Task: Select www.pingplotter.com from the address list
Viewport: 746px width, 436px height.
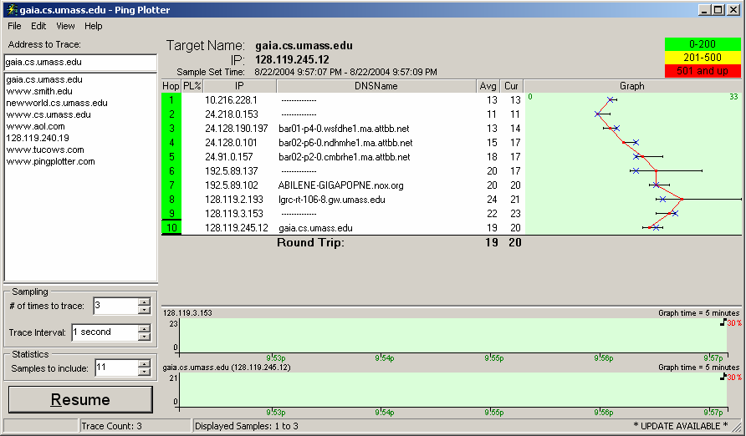Action: coord(51,161)
